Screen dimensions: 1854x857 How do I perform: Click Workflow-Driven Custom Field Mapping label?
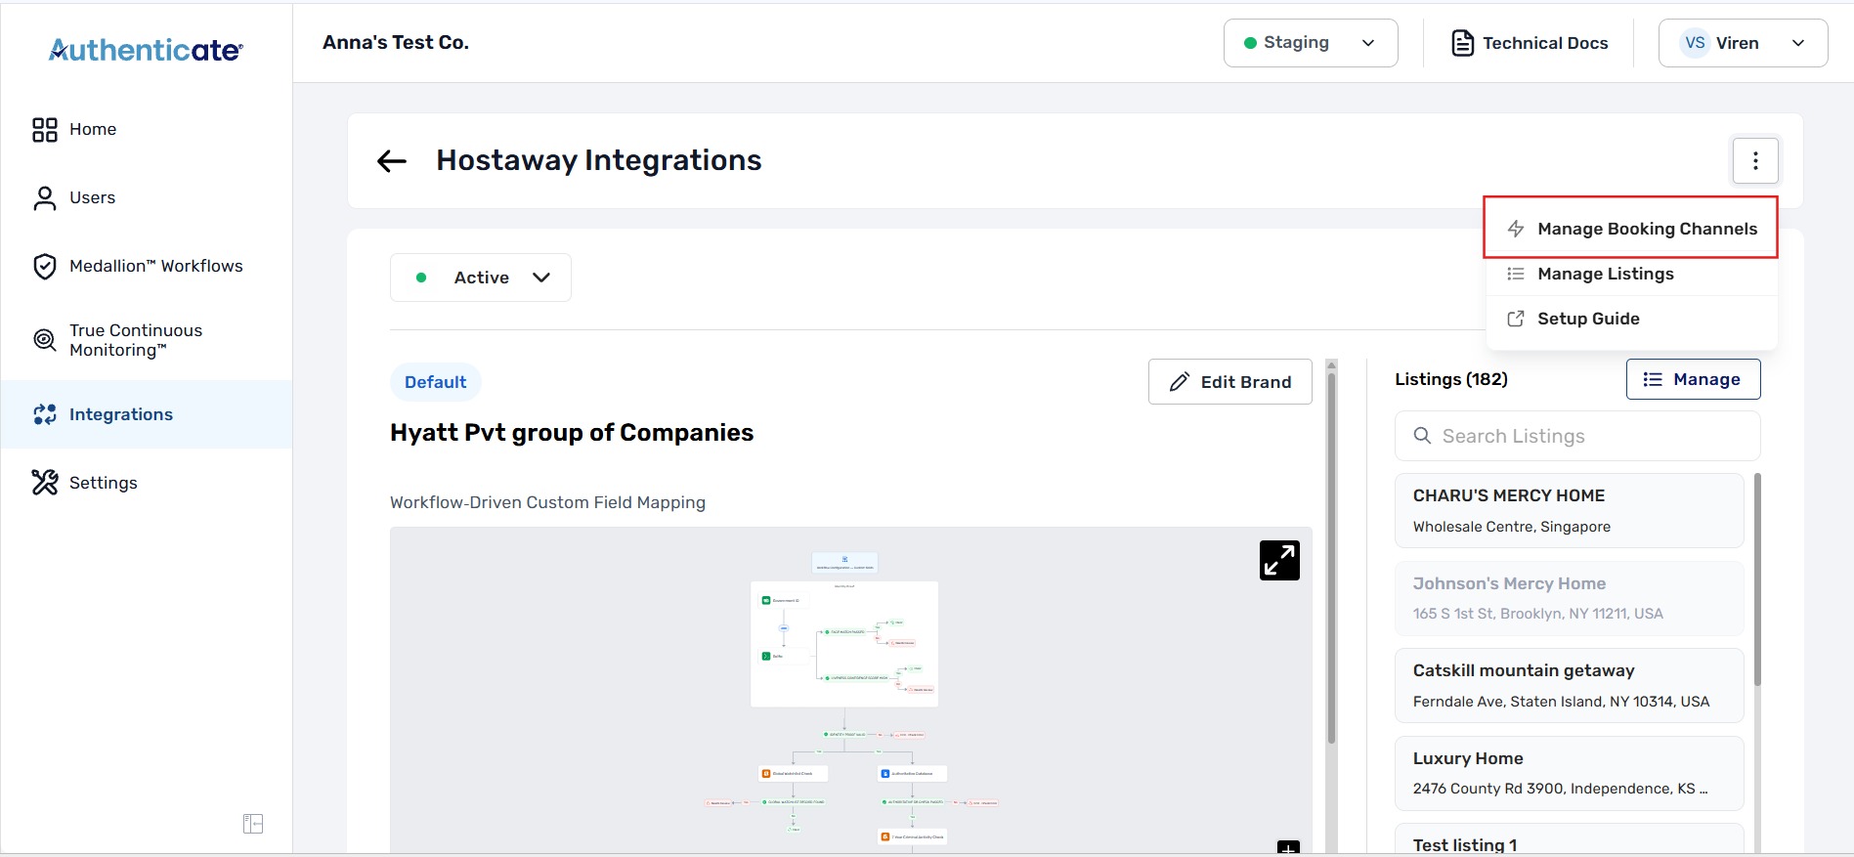pyautogui.click(x=547, y=502)
